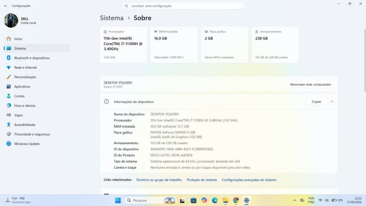Click the Tipo de sistema value text
Image resolution: width=366 pixels, height=206 pixels.
[195, 161]
